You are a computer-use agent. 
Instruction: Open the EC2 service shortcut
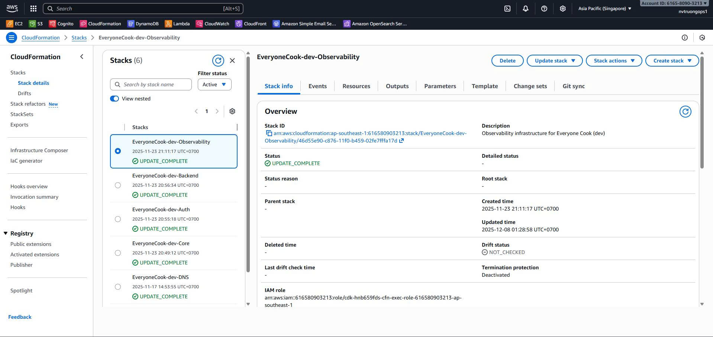(14, 24)
